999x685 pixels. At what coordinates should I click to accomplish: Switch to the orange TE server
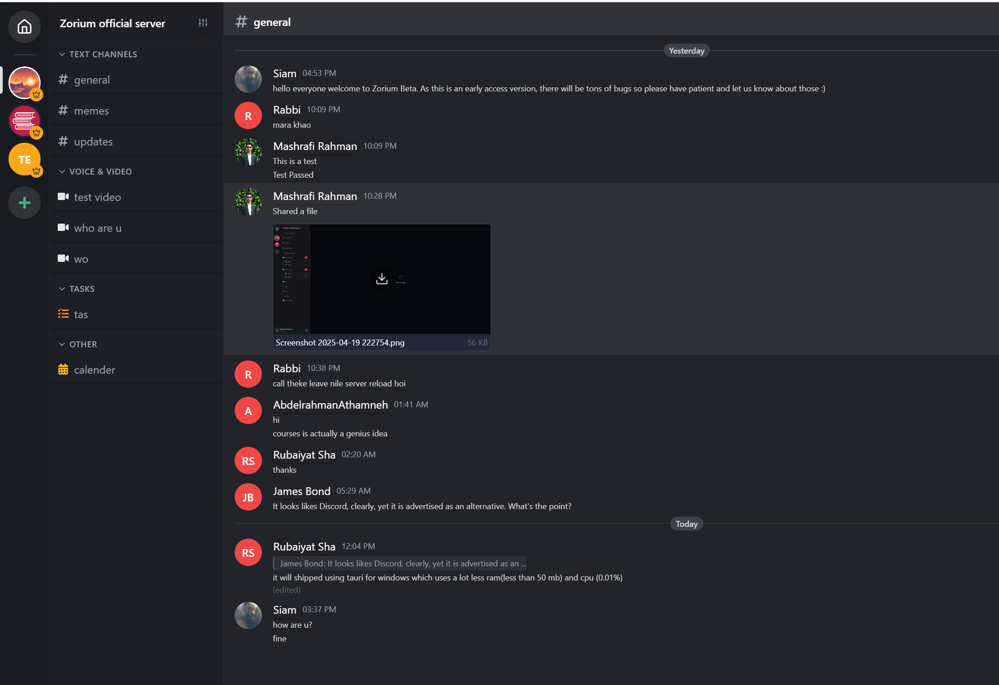25,160
